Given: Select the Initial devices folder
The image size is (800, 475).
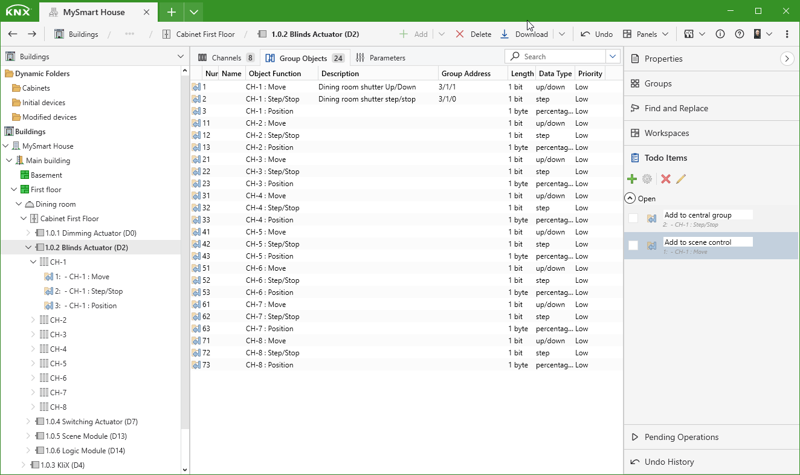Looking at the screenshot, I should point(44,103).
